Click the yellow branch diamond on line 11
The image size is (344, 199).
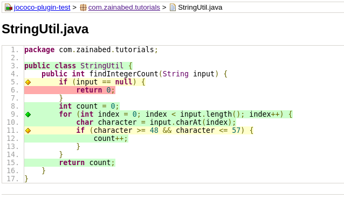28,131
